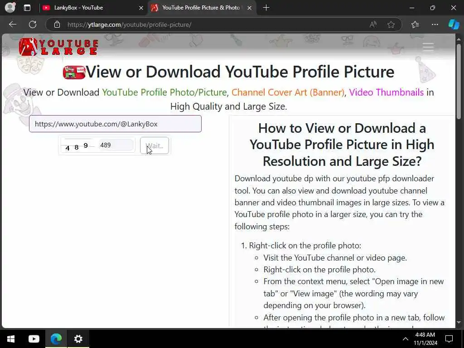Screen dimensions: 464x348
Task: Open the clock showing 4:48 AM
Action: tap(425, 339)
